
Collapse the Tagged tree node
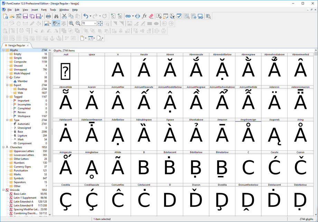point(7,97)
